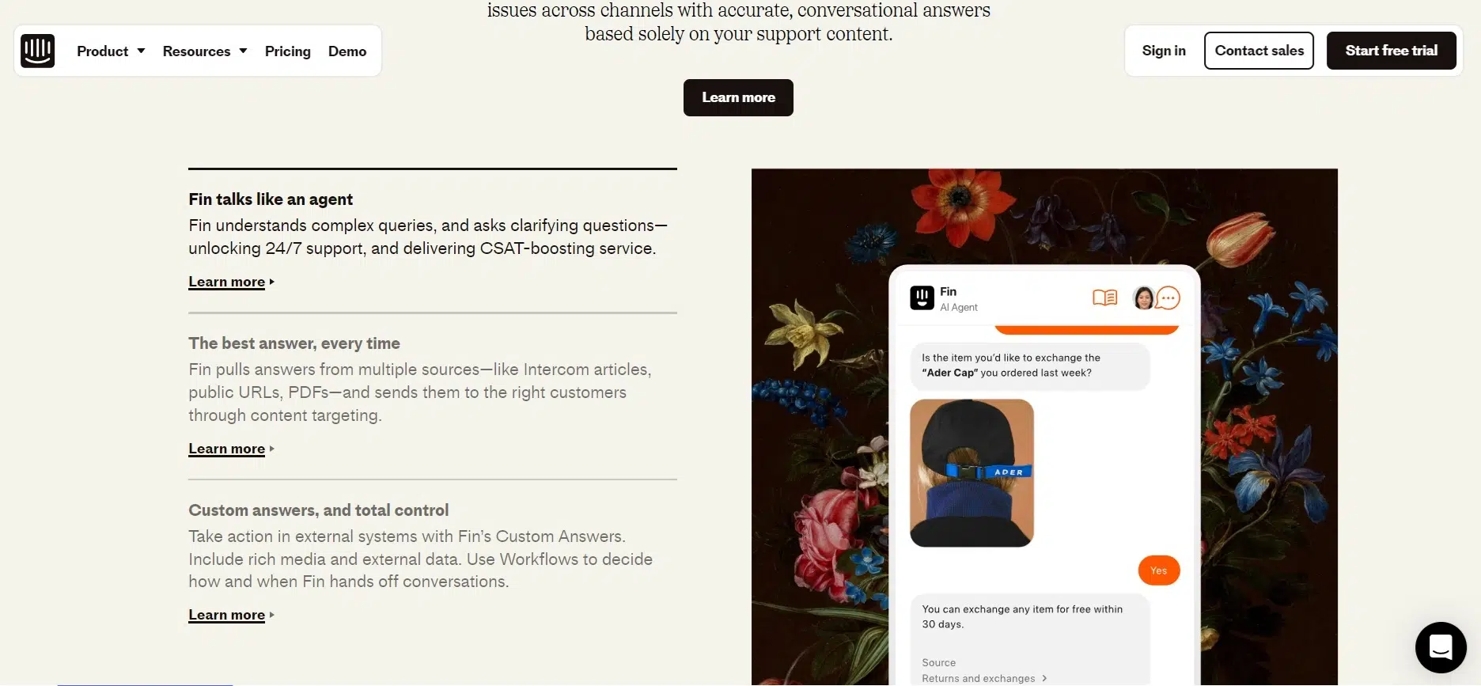Image resolution: width=1481 pixels, height=686 pixels.
Task: Click the Contact sales button
Action: click(1259, 50)
